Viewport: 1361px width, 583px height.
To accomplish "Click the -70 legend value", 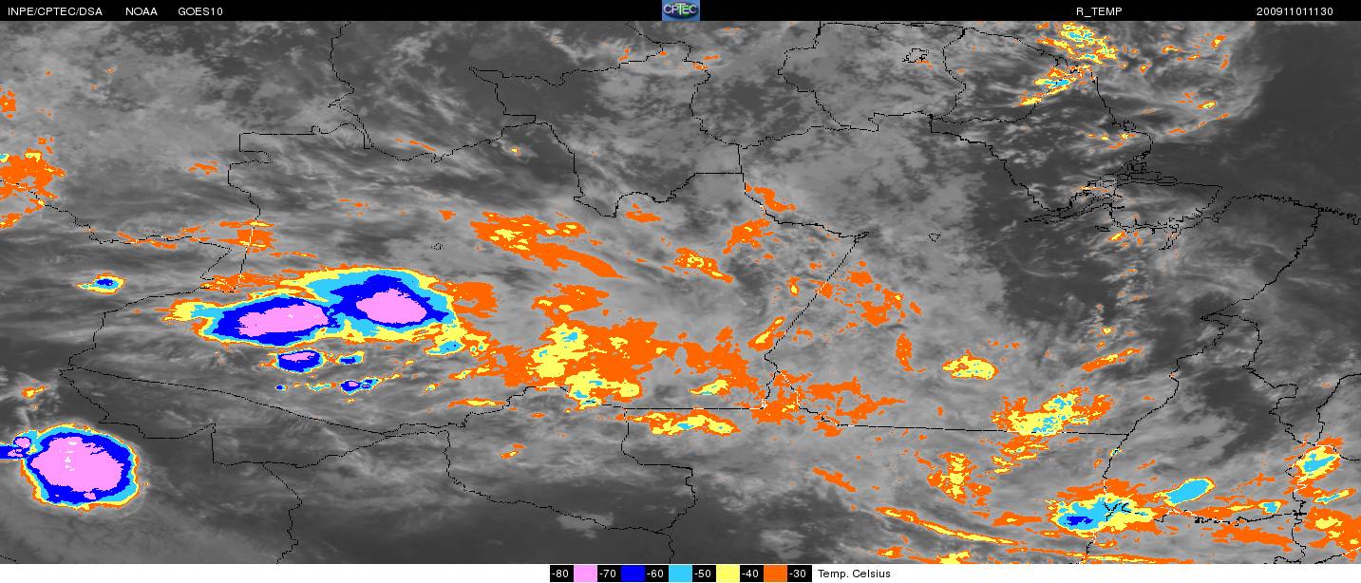I will pos(608,574).
